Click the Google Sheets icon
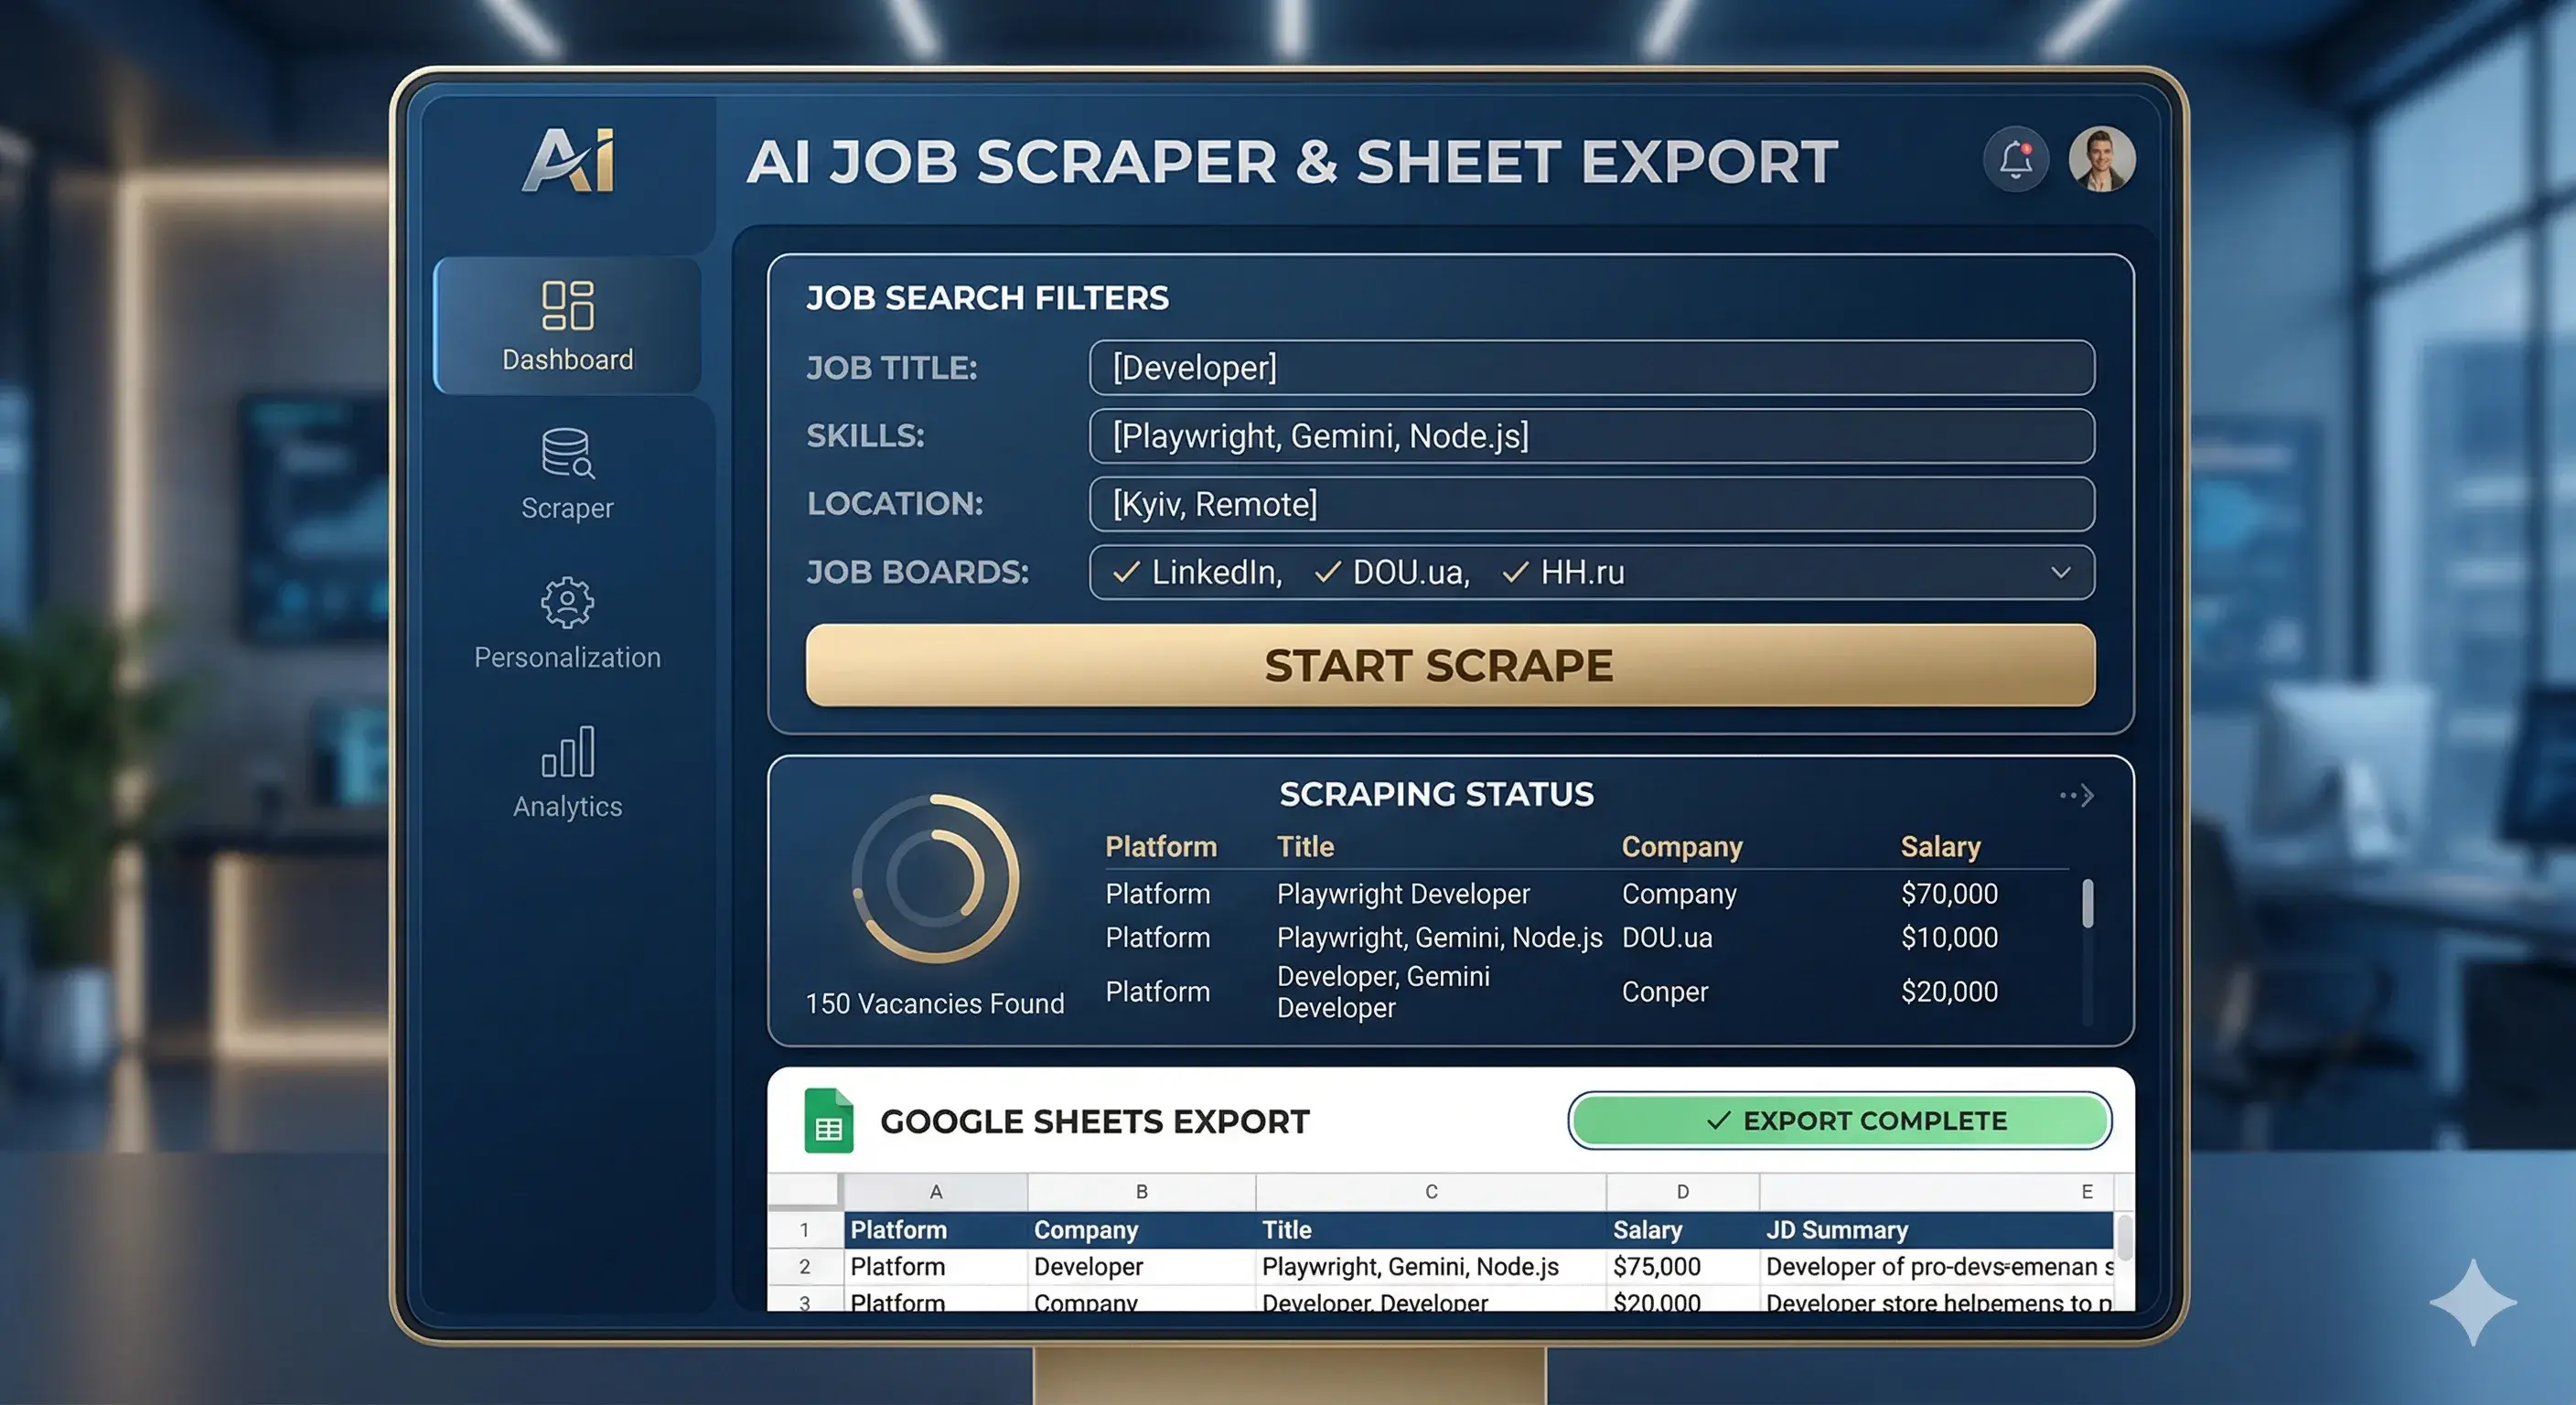Screen dimensions: 2576x1405 tap(829, 1121)
